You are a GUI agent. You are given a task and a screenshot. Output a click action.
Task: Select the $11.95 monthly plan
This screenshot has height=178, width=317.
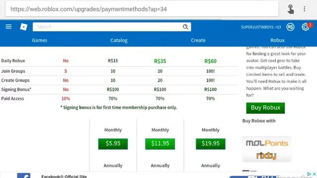(x=160, y=144)
